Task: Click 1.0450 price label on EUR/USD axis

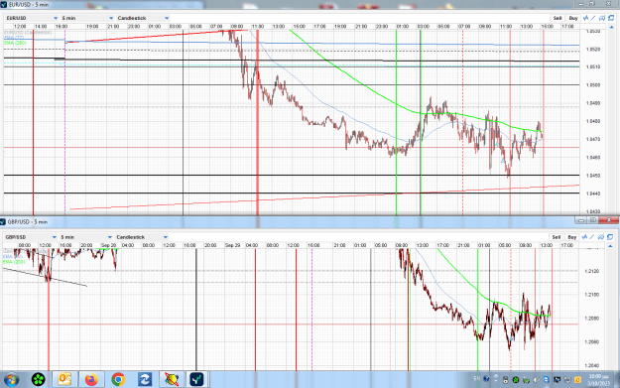Action: (x=593, y=176)
